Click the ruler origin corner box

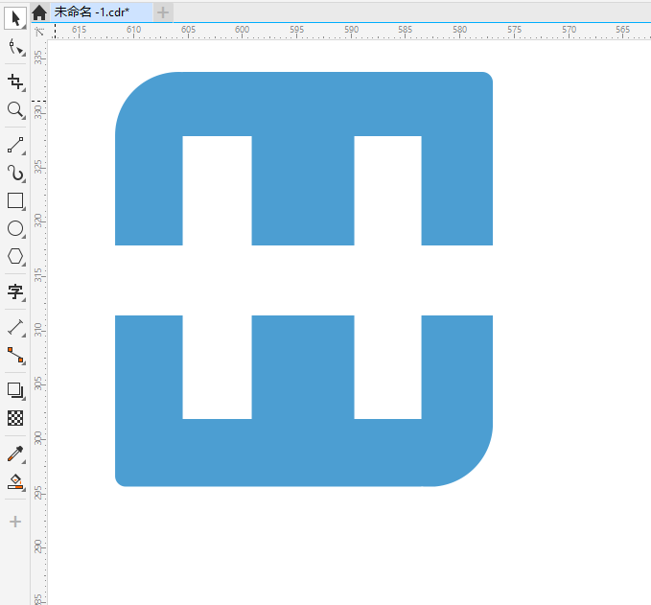39,31
